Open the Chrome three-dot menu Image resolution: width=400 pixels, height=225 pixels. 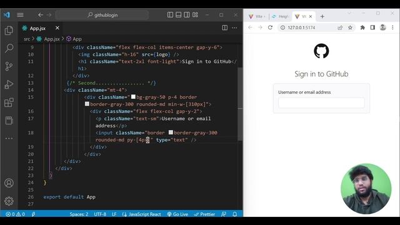point(392,27)
